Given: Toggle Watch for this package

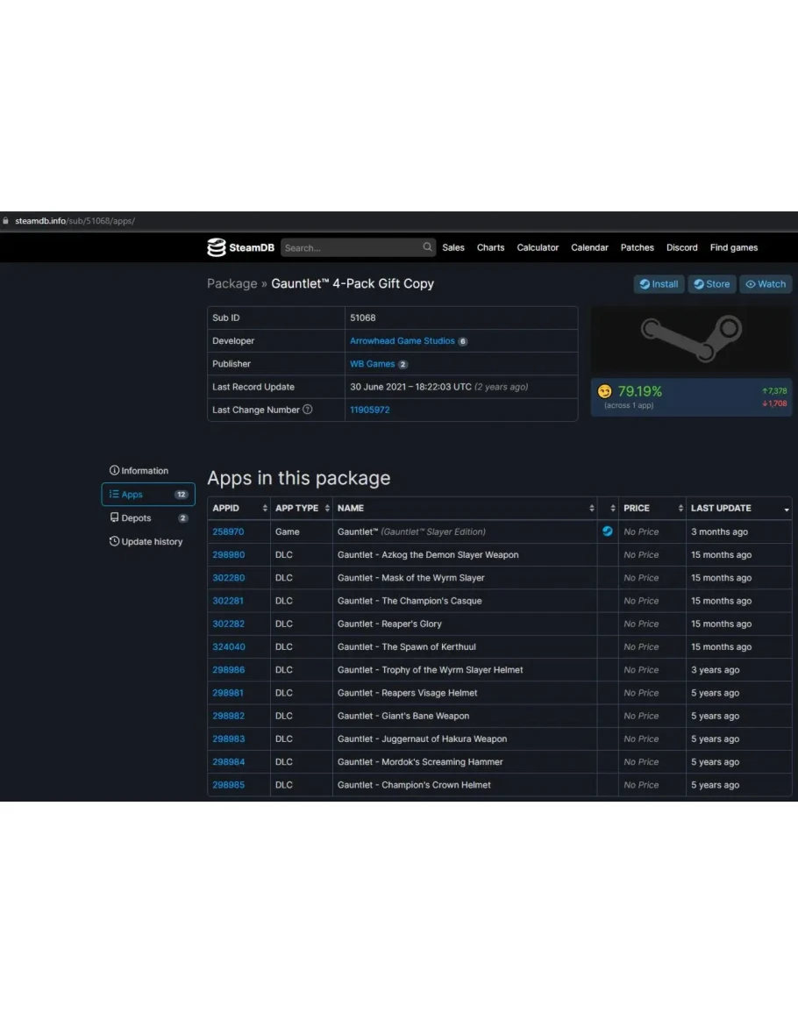Looking at the screenshot, I should (766, 284).
